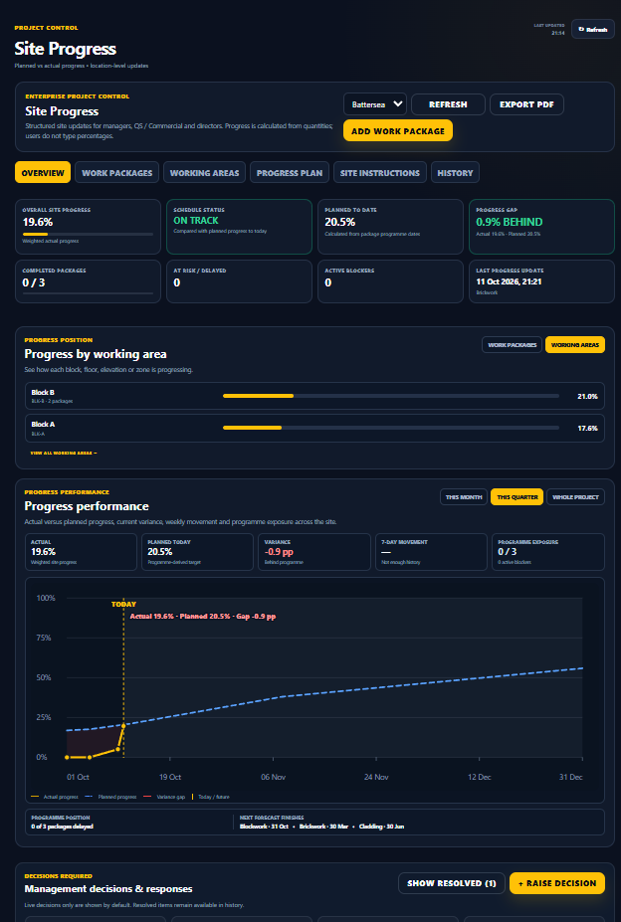Select the THIS MONTH range

(464, 497)
